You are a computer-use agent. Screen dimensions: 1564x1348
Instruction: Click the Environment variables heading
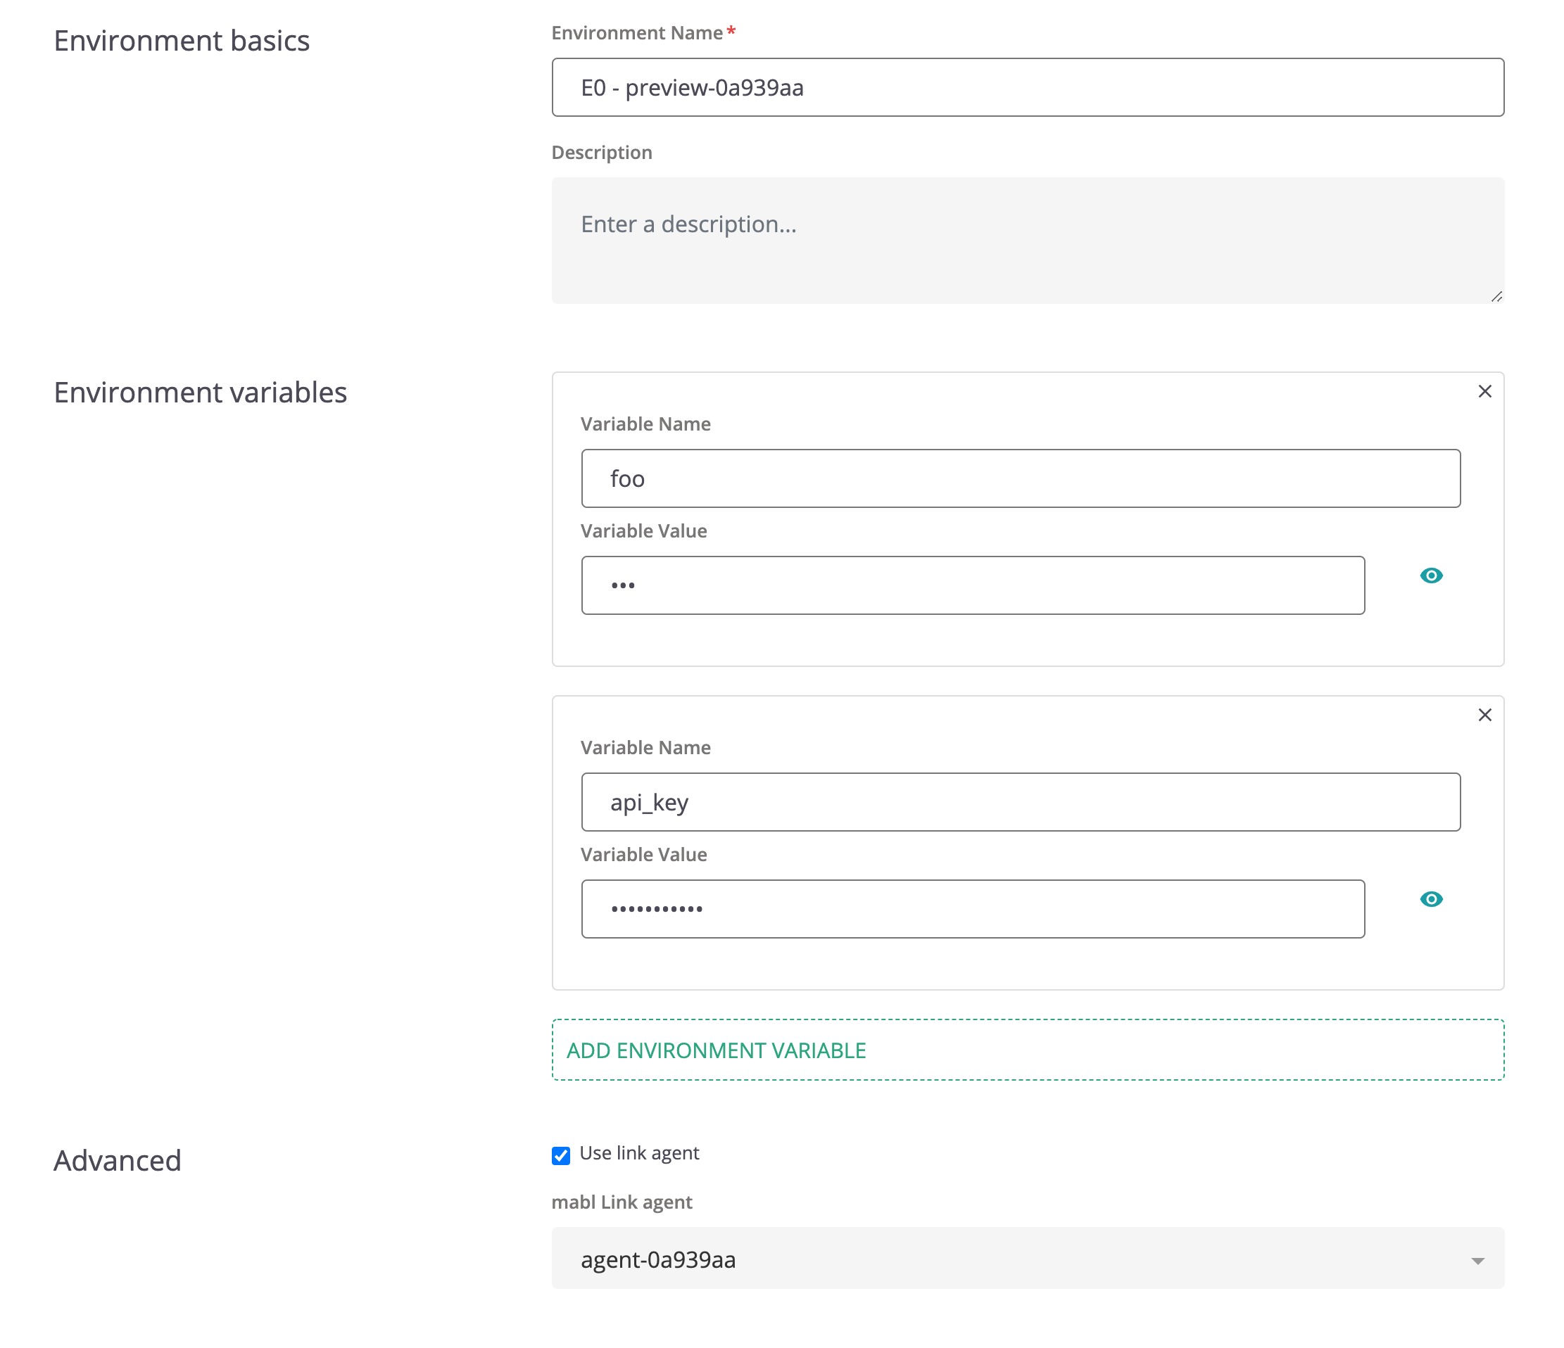tap(200, 393)
